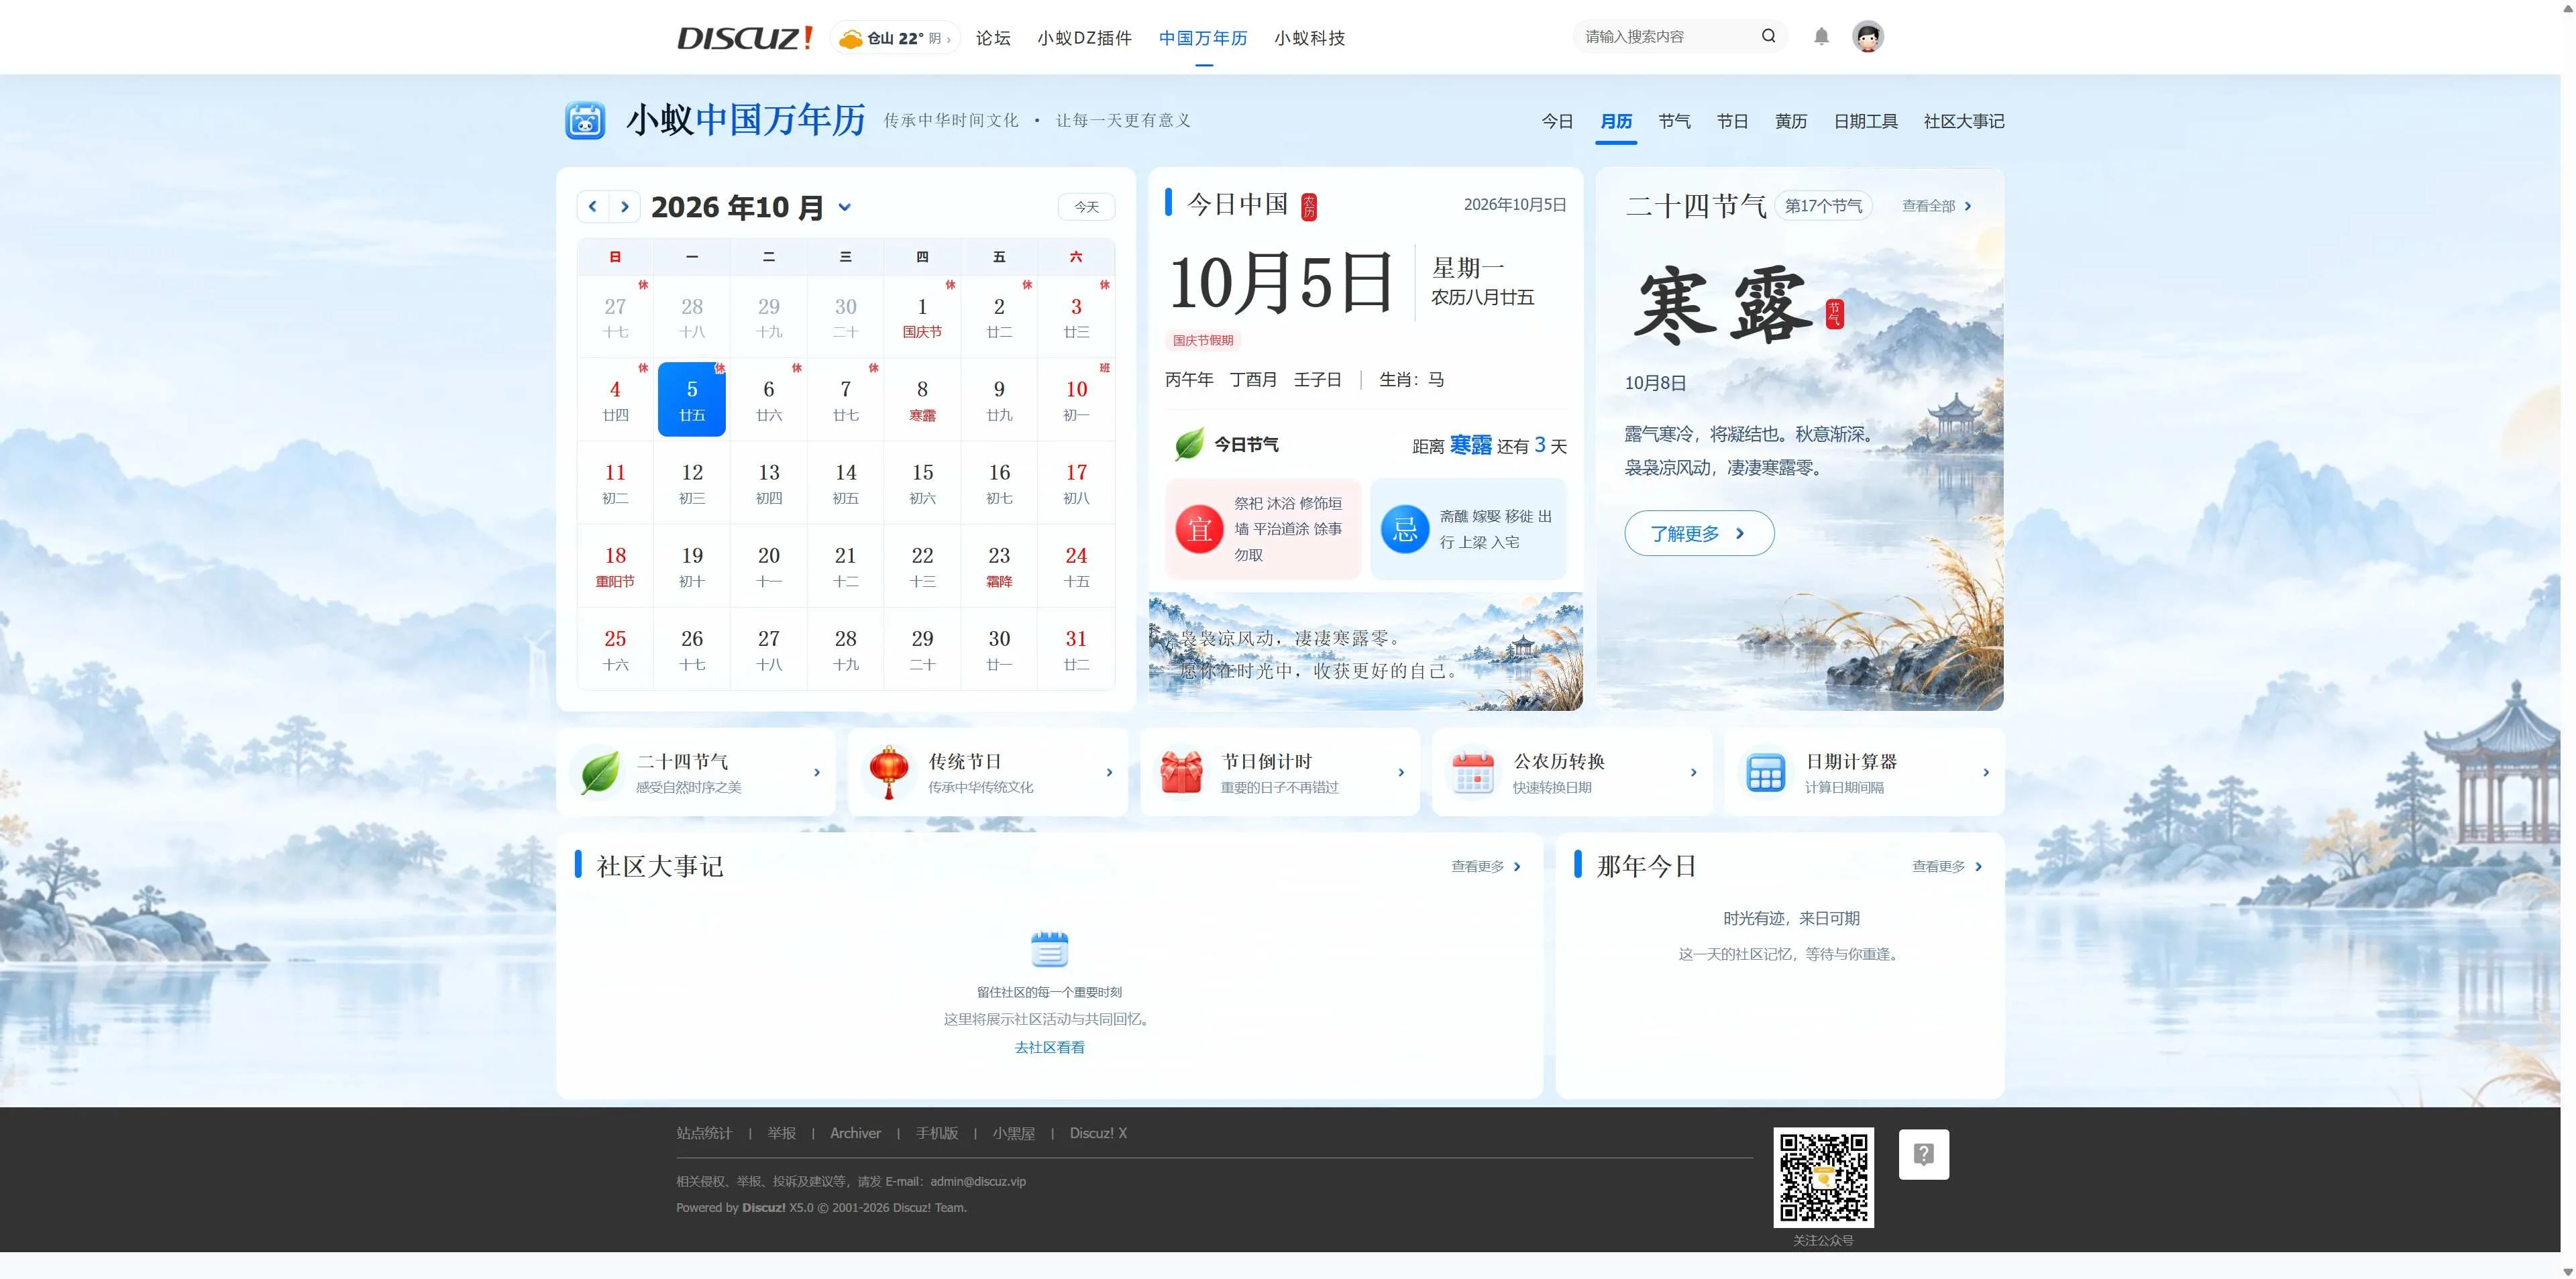Click the 了解更多 button

[x=1699, y=533]
